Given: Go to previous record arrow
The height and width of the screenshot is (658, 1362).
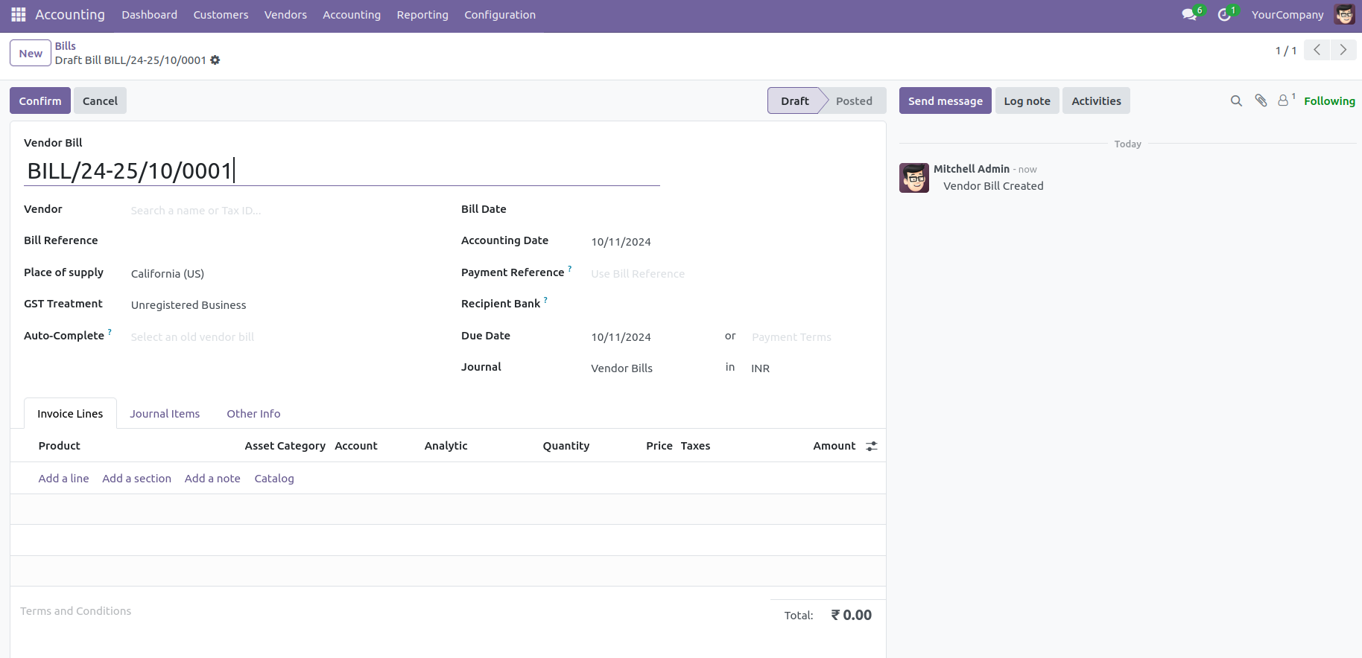Looking at the screenshot, I should [1317, 50].
